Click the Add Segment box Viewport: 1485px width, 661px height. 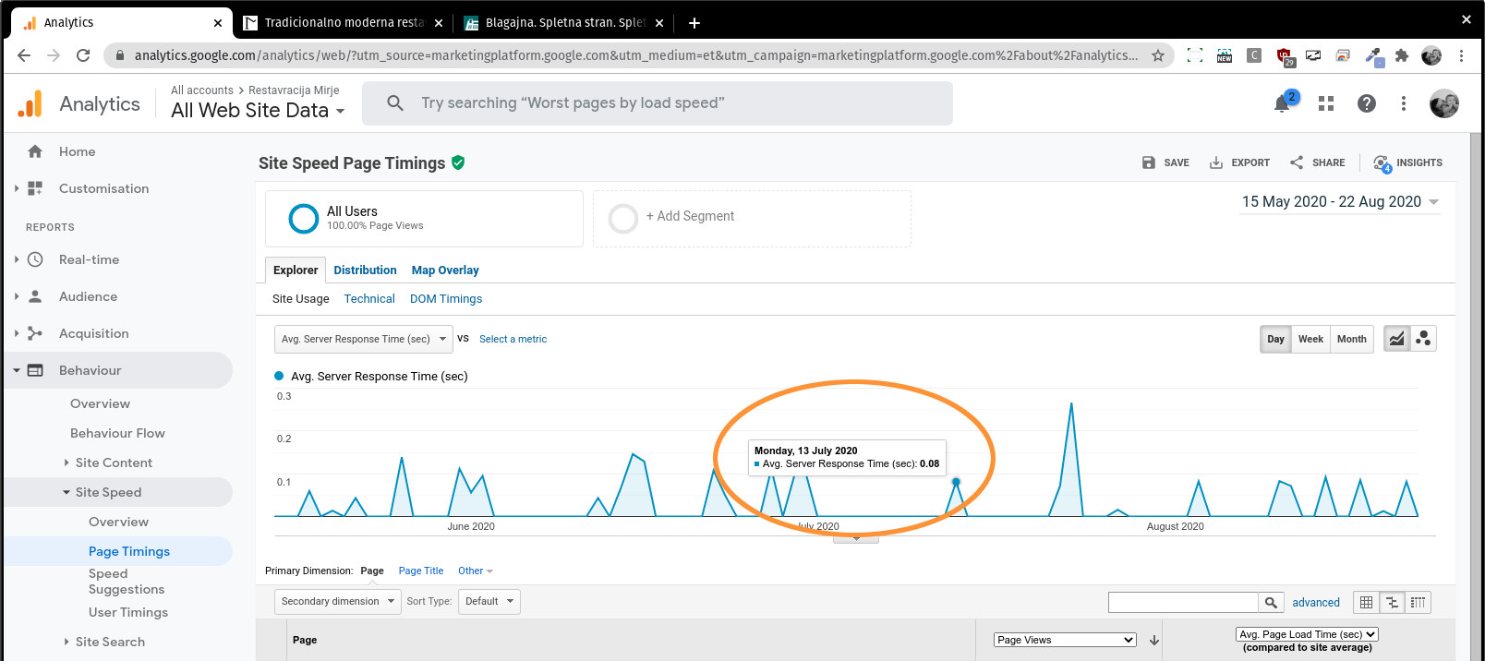(752, 219)
